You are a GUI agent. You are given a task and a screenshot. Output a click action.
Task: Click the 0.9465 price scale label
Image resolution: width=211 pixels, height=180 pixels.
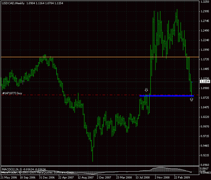pyautogui.click(x=205, y=146)
